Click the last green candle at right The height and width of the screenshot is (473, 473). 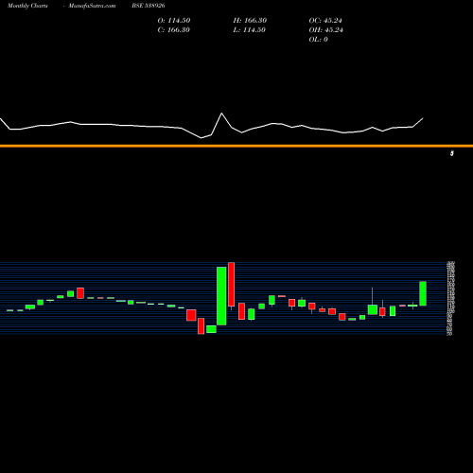423,293
